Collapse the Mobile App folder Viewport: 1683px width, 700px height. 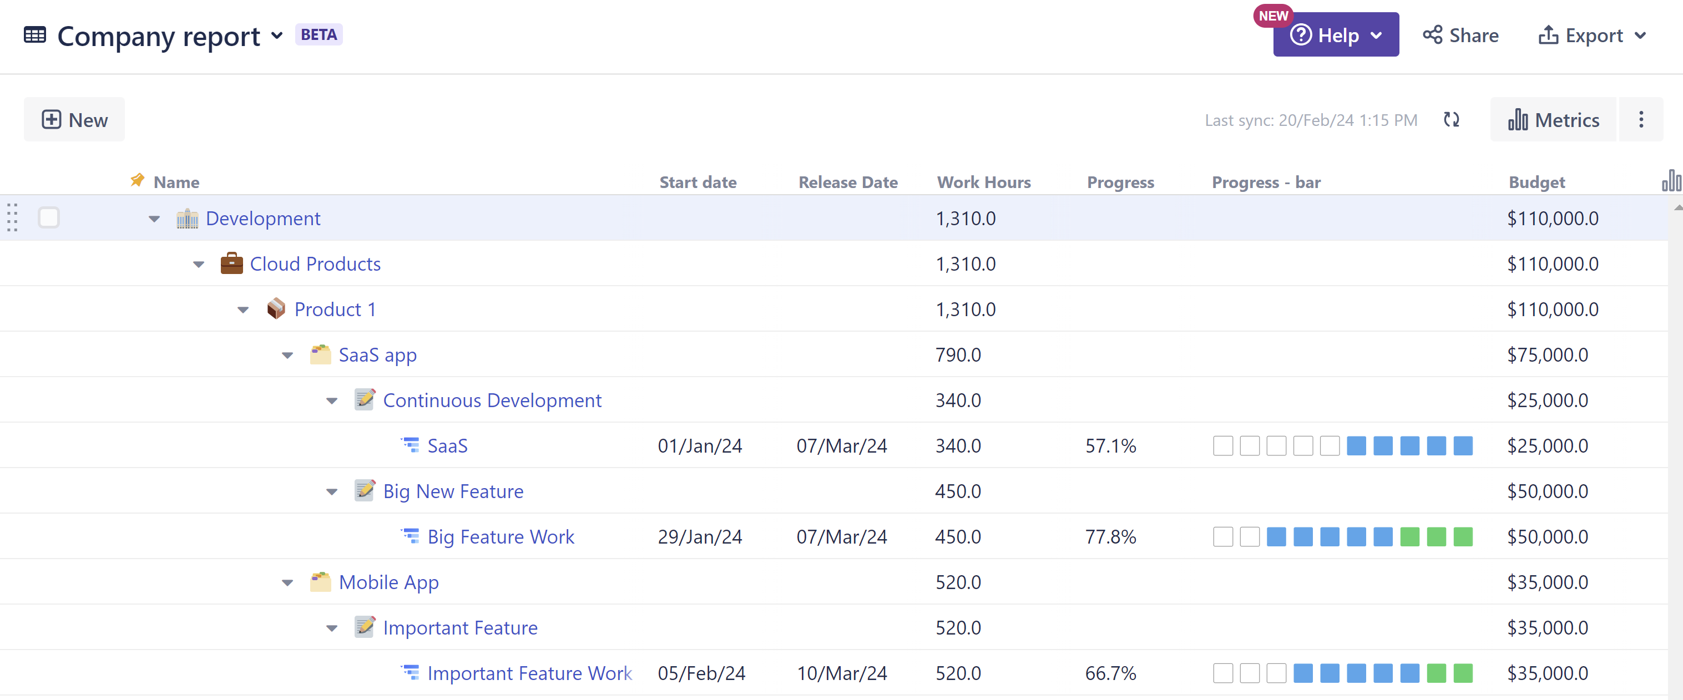(287, 582)
